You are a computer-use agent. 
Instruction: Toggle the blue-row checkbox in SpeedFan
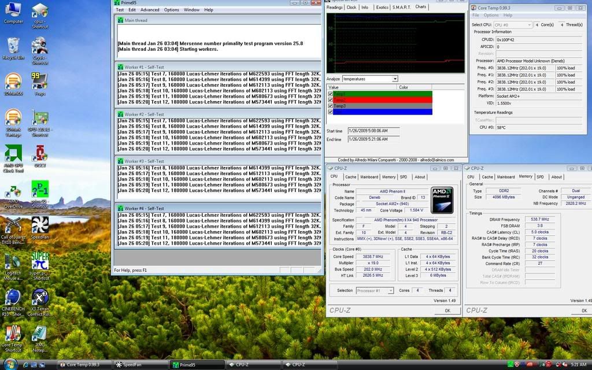click(330, 112)
